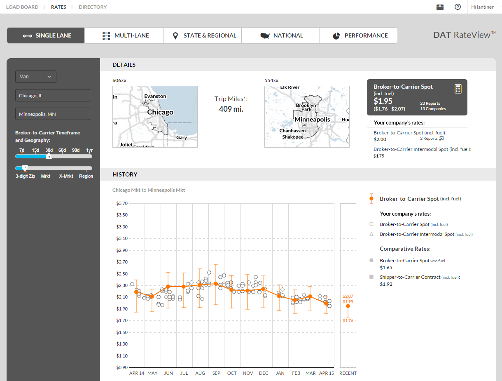Screen dimensions: 502x381
Task: Click the RECENT orange data point
Action: 348,306
